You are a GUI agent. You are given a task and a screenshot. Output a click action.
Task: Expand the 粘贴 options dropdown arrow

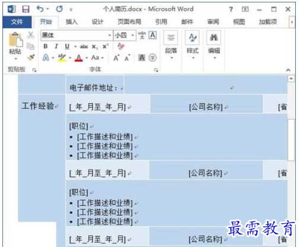click(15, 59)
